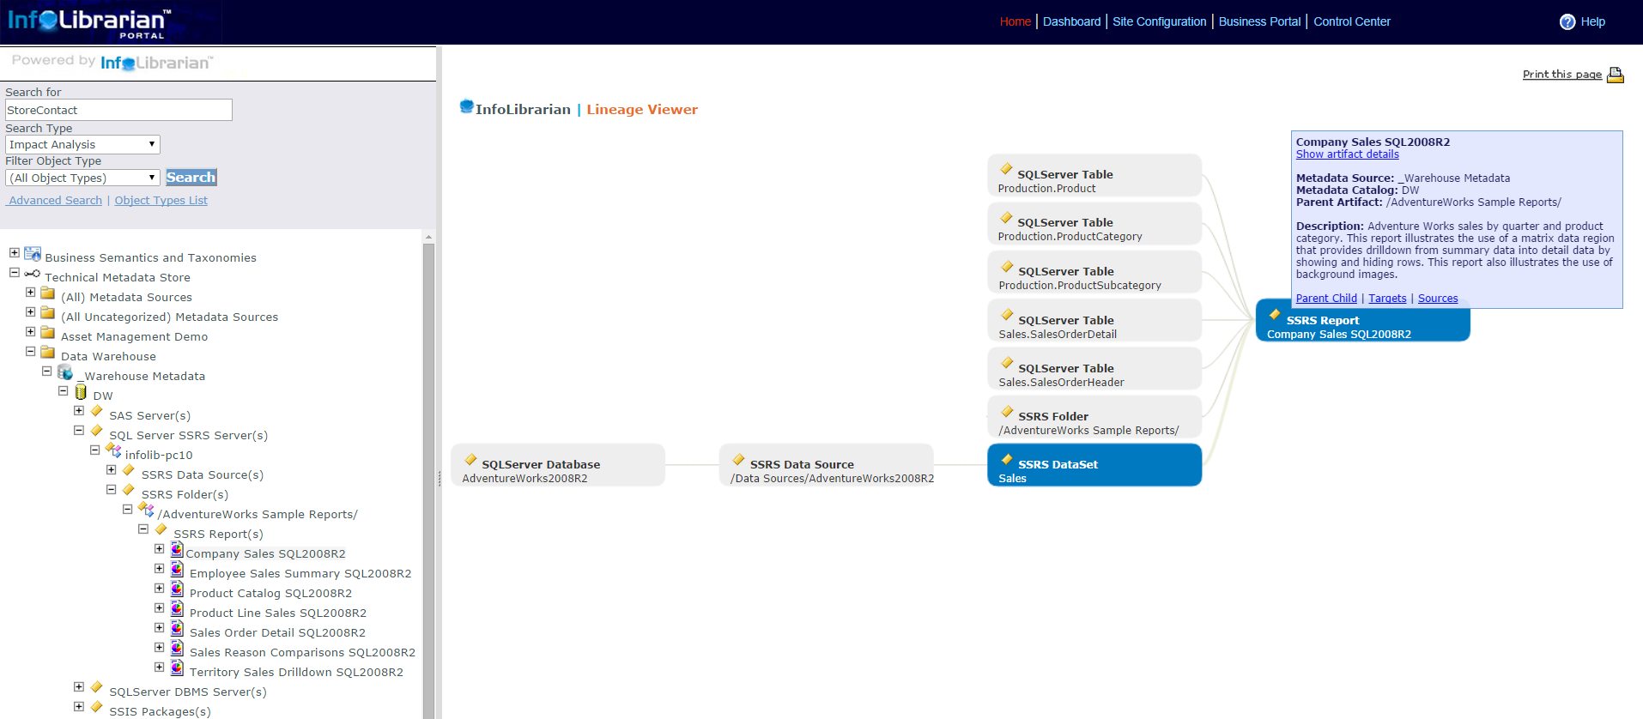Click the left tree panel vertical scrollbar

[428, 472]
